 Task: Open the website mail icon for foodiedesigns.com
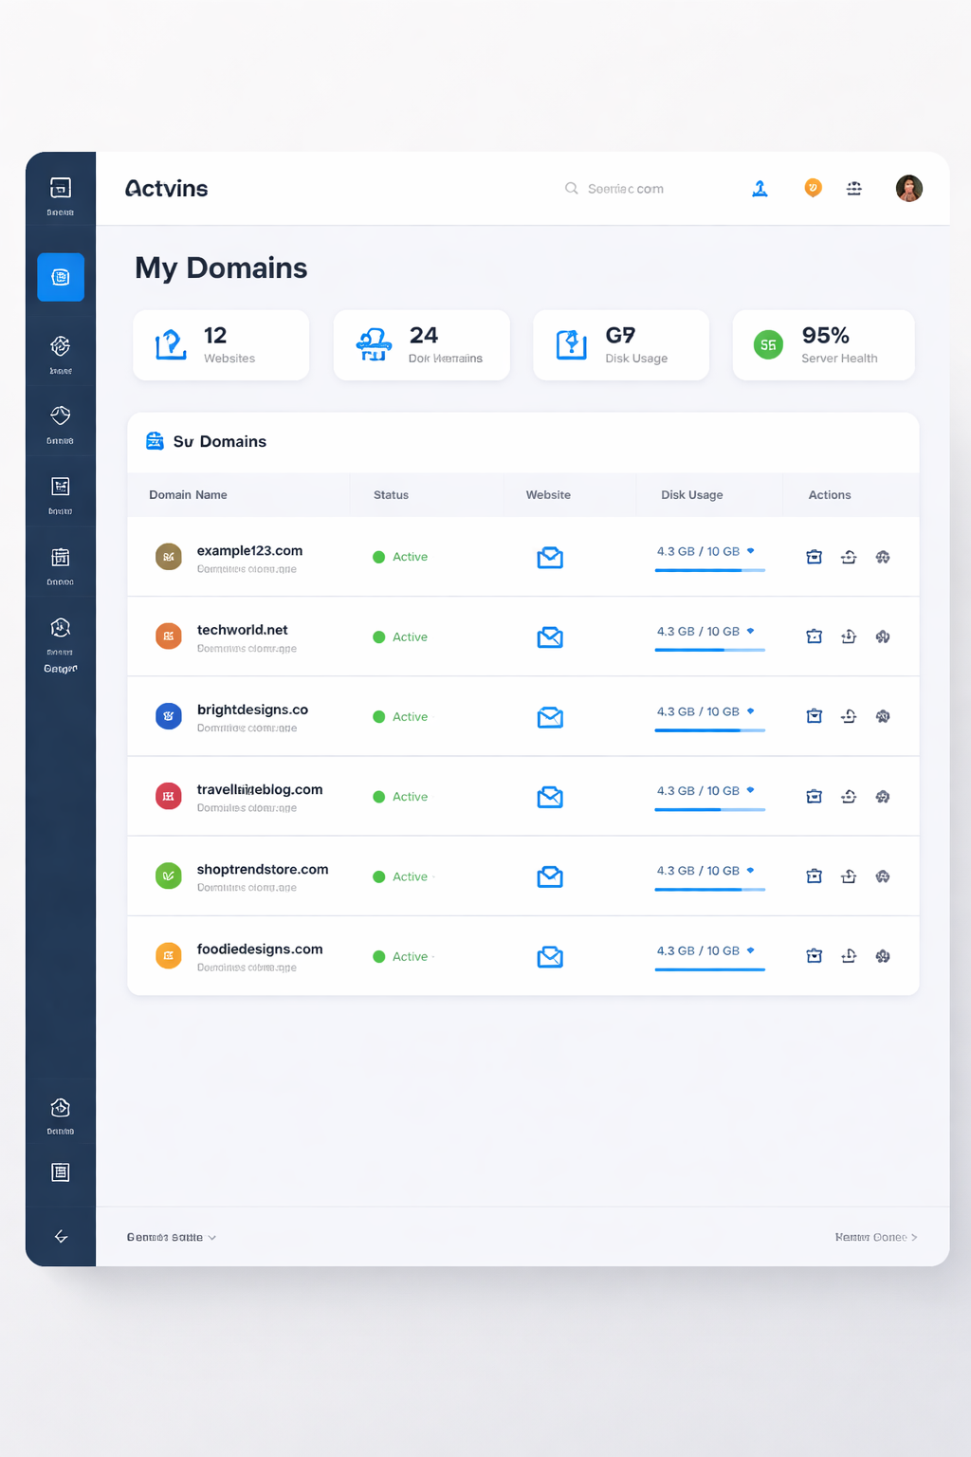click(550, 957)
